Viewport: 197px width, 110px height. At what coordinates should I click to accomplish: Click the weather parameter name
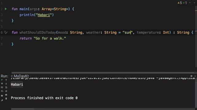click(93, 32)
